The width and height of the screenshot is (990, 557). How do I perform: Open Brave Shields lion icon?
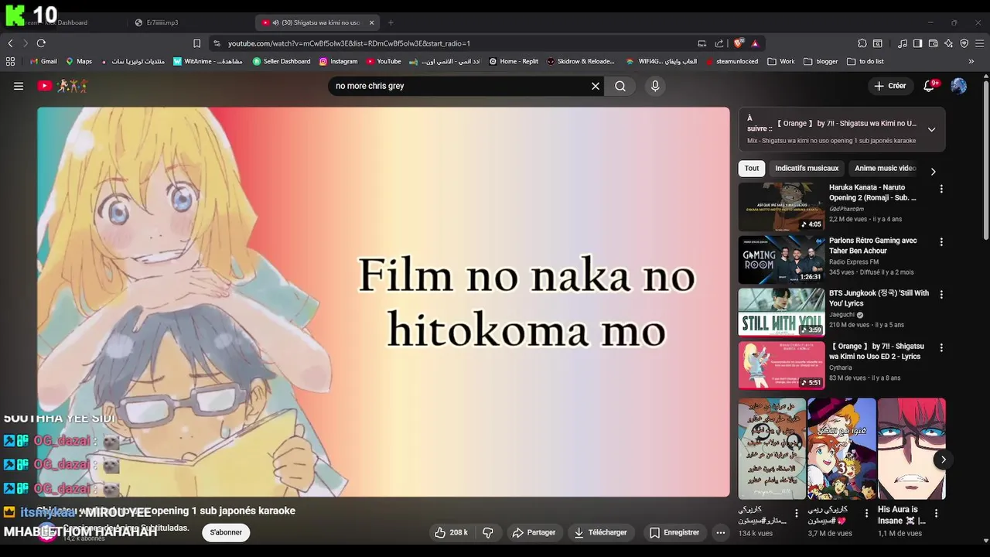pos(739,43)
